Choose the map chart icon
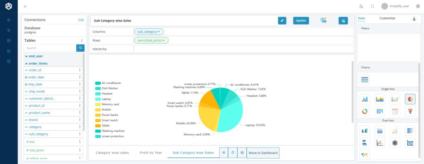Screen dimensions: 424x164 (364, 154)
